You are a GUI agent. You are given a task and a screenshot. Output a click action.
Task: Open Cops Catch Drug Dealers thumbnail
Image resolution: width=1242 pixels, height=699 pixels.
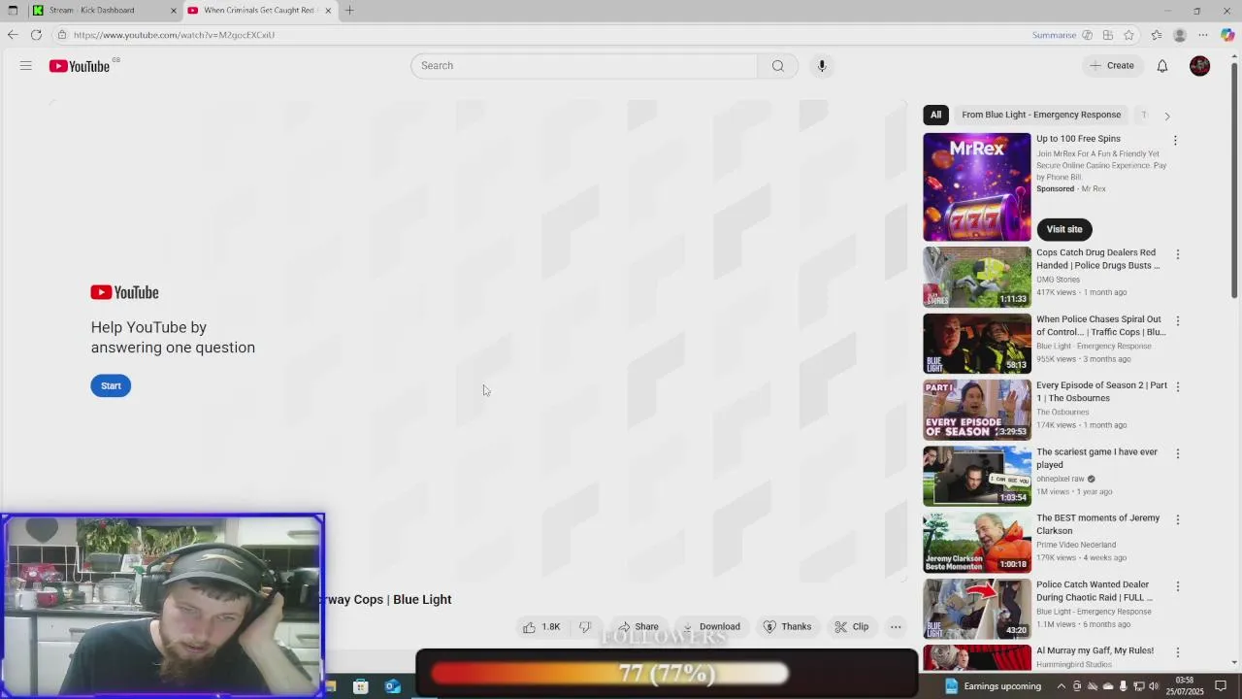[x=977, y=277]
